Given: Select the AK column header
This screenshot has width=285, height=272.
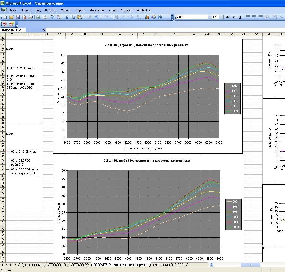Looking at the screenshot, I should pos(175,34).
